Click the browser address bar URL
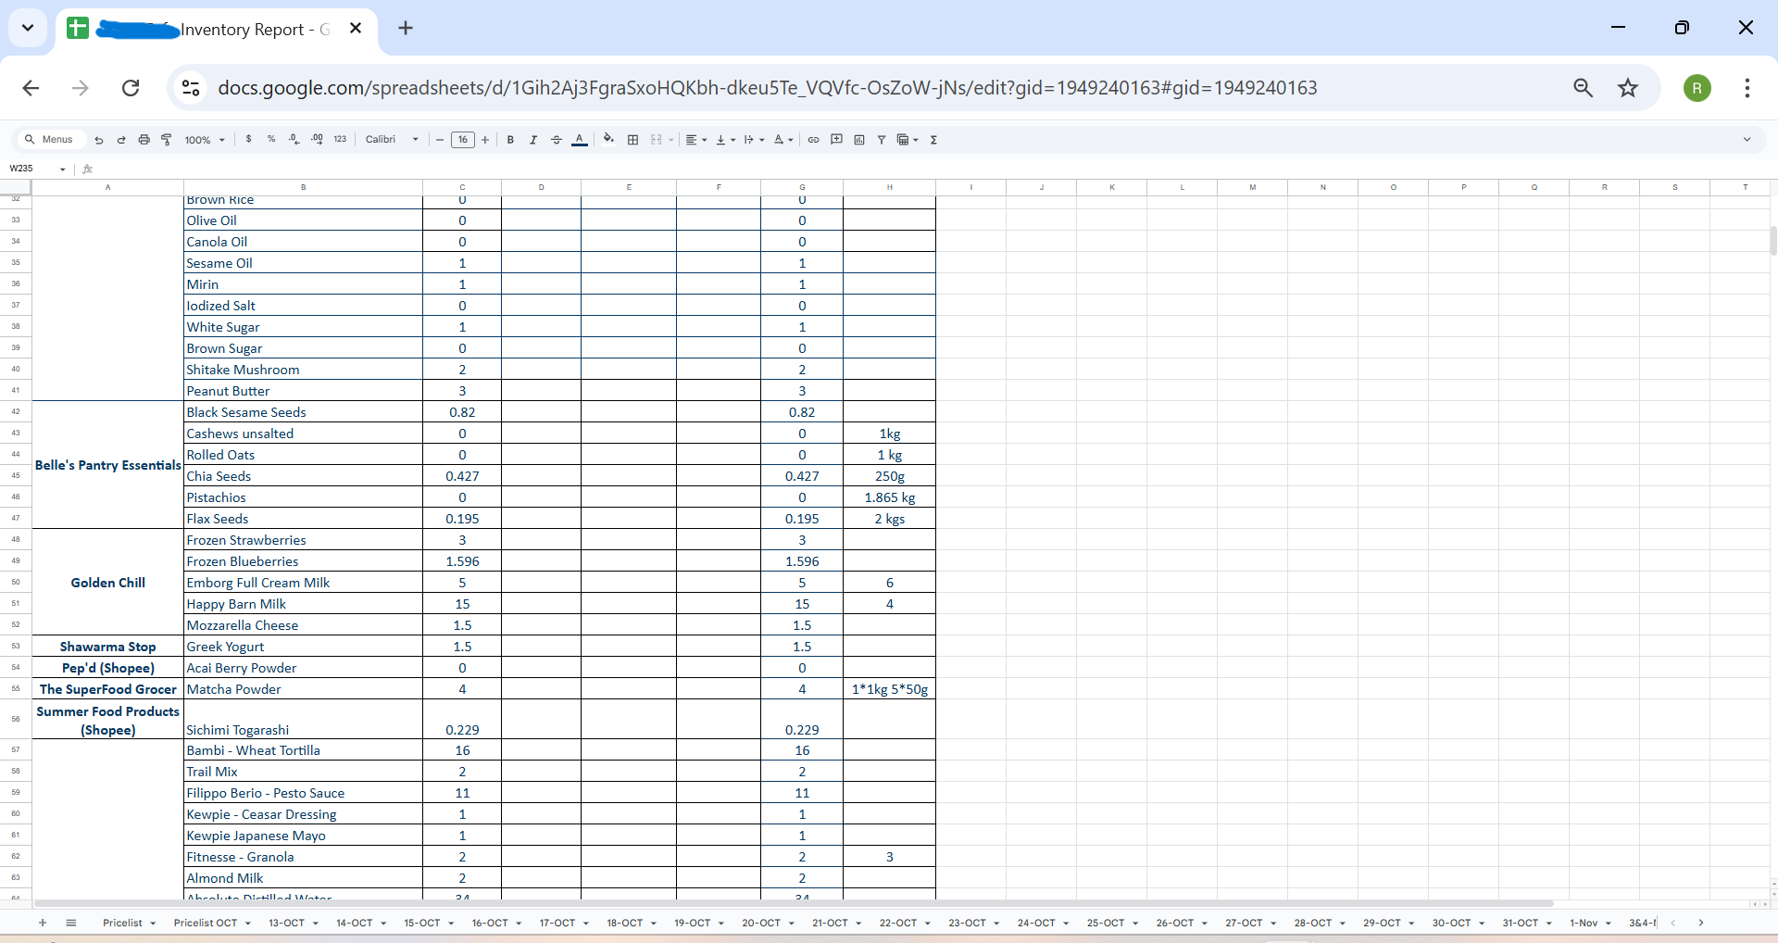1778x943 pixels. pyautogui.click(x=767, y=88)
